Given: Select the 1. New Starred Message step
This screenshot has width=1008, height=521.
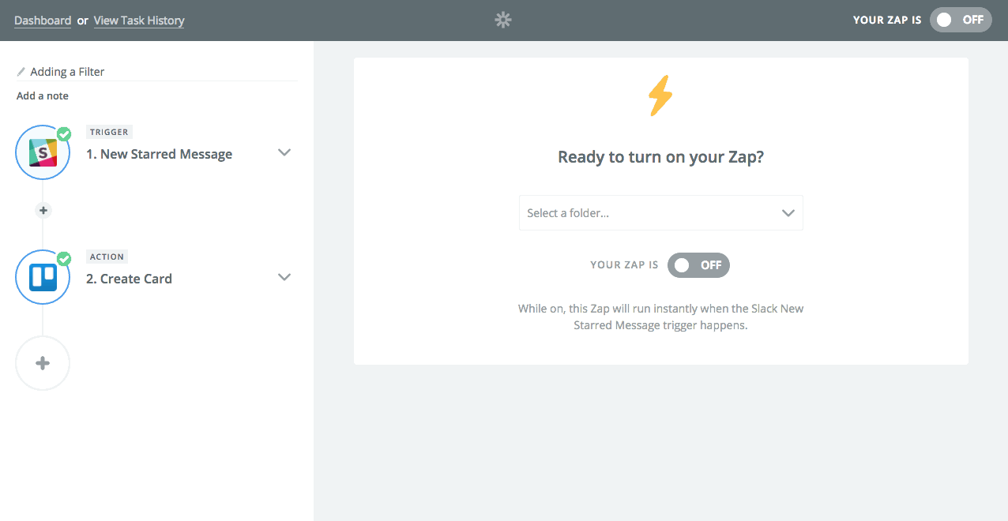Looking at the screenshot, I should (x=159, y=155).
